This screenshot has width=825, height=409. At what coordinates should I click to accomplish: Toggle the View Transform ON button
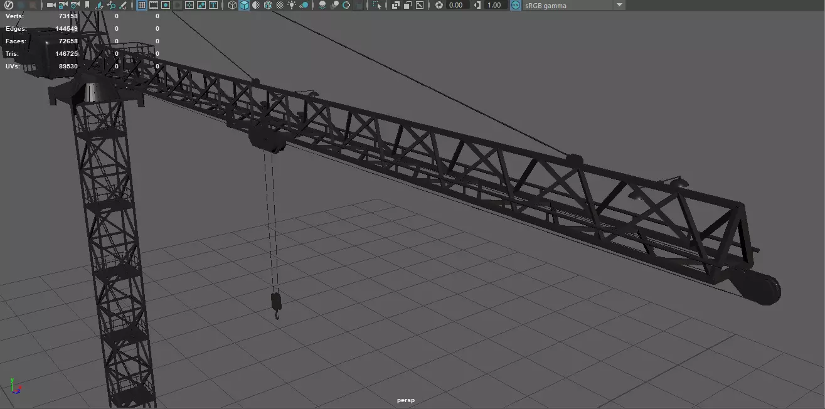515,5
